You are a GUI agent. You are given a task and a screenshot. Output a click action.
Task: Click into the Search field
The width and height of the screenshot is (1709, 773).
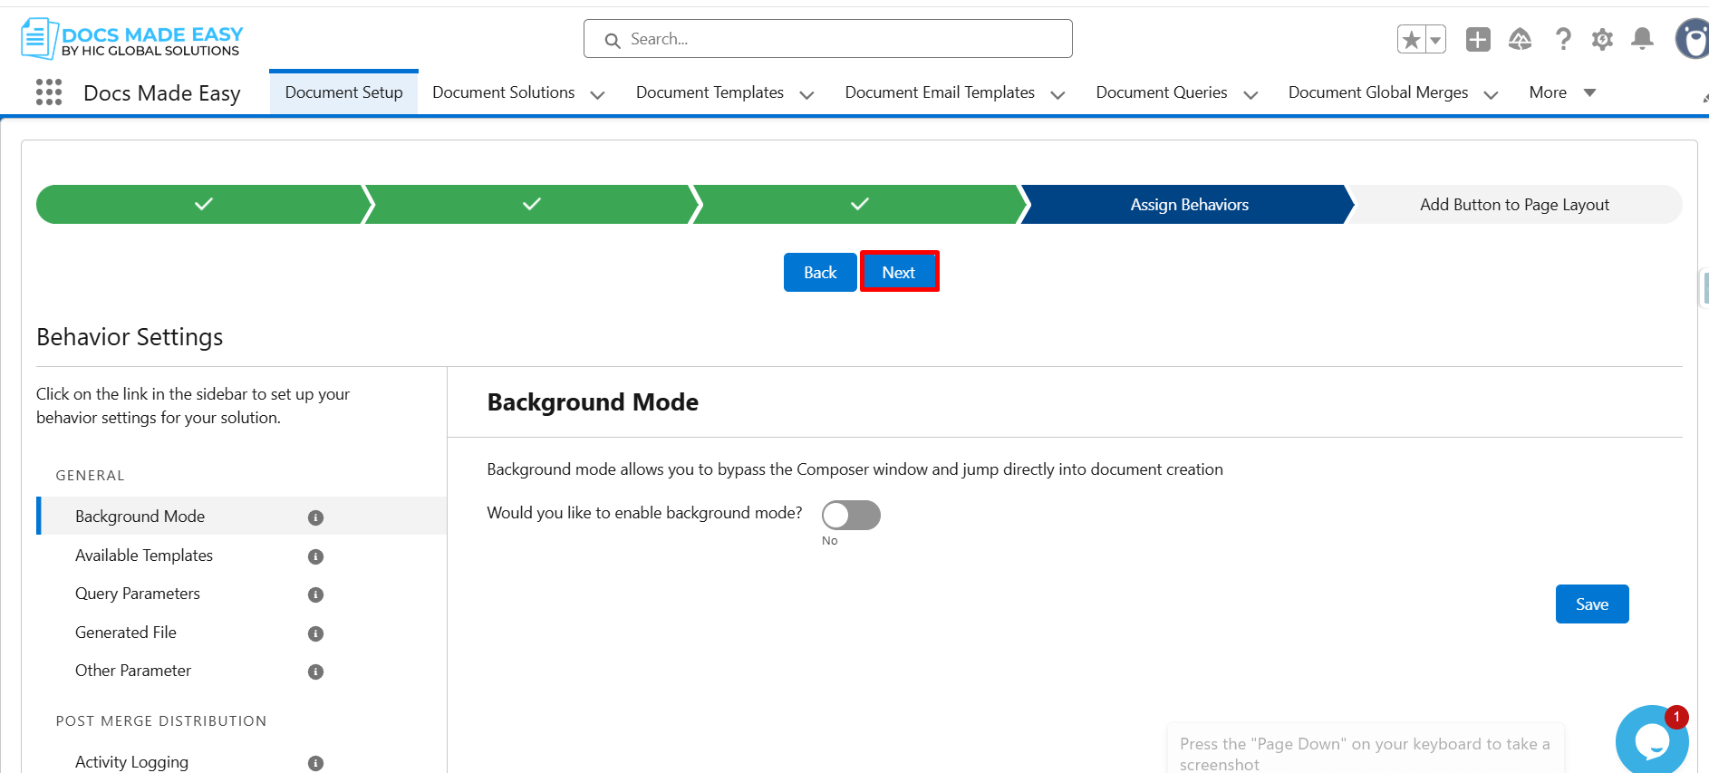(x=828, y=39)
